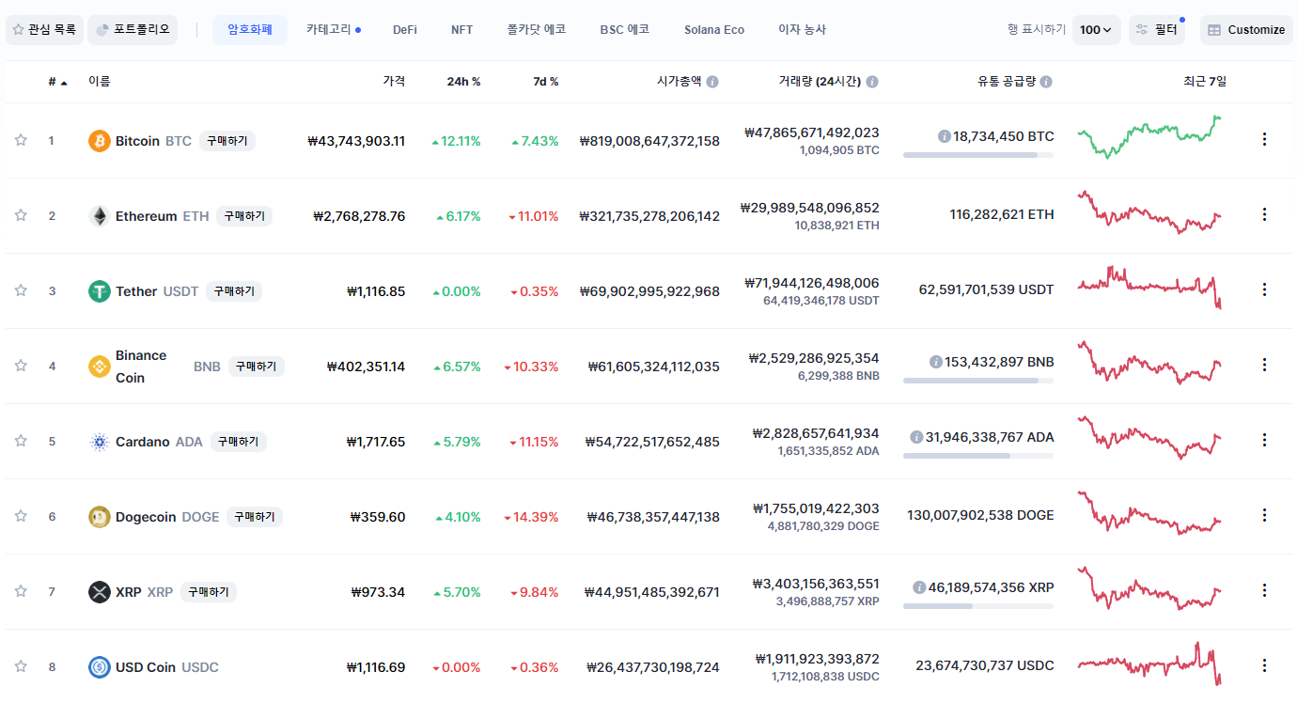Open the rows-per-page 100 dropdown
This screenshot has width=1297, height=703.
(x=1096, y=30)
